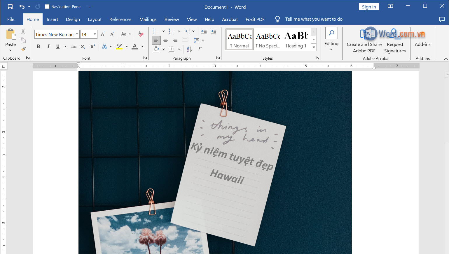The width and height of the screenshot is (449, 254).
Task: Decrease indent of paragraph
Action: (204, 31)
